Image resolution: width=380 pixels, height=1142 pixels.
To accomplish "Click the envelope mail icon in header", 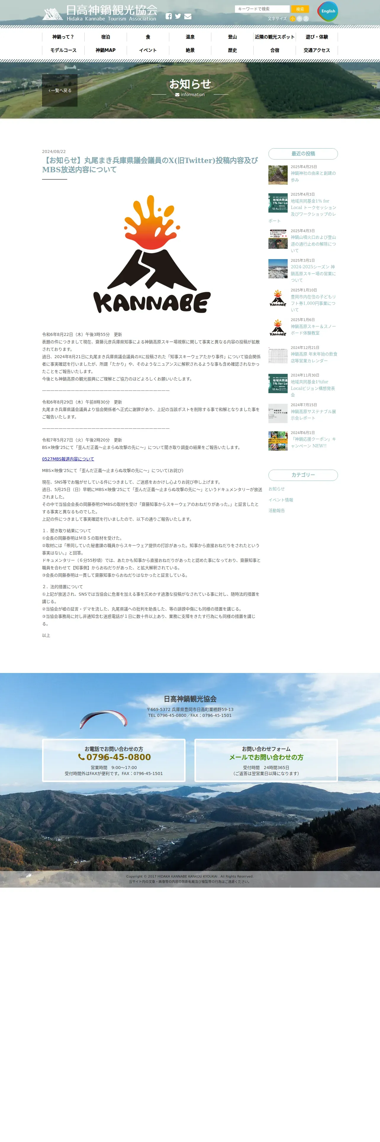I will coord(188,16).
